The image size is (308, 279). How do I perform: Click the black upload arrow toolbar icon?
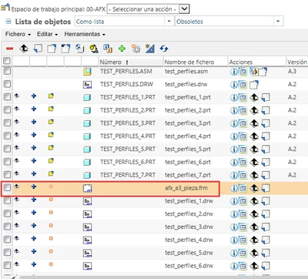tap(24, 49)
